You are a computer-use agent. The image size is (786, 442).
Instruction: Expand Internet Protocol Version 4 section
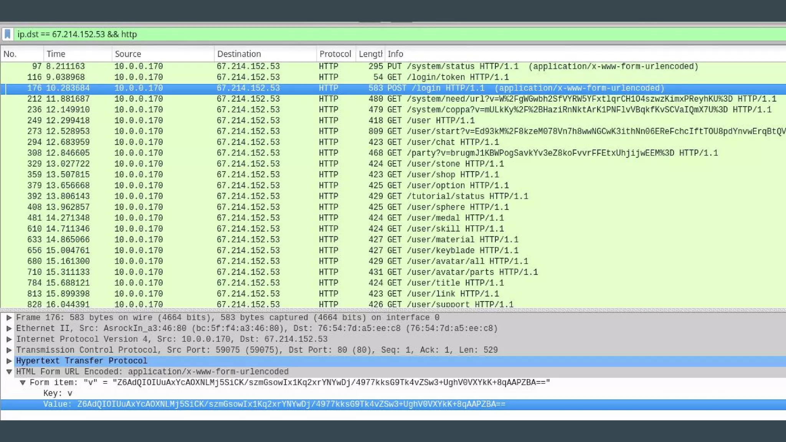click(9, 339)
